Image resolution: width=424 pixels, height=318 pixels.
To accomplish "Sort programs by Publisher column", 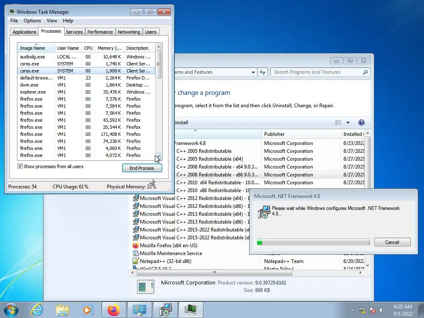I will [x=301, y=134].
